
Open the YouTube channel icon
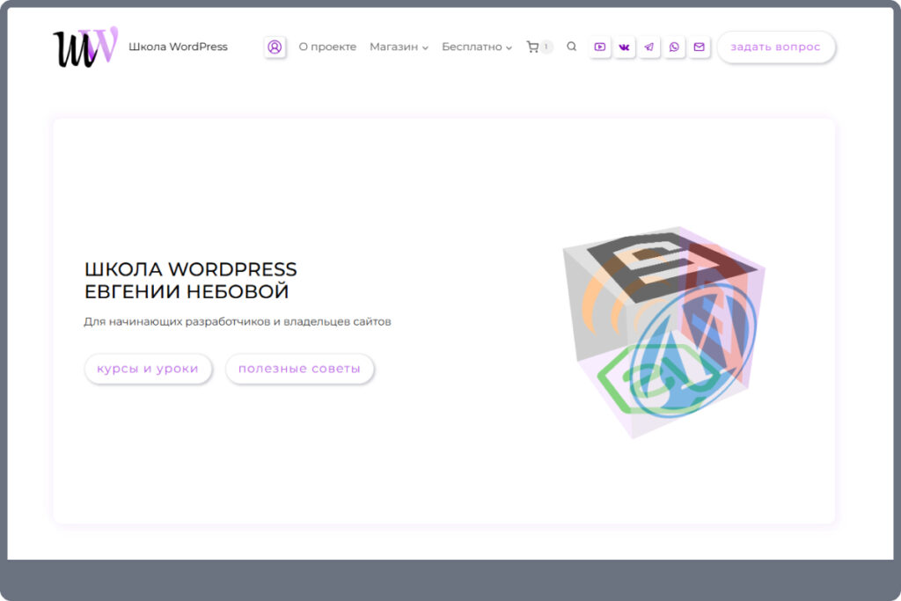click(x=599, y=47)
